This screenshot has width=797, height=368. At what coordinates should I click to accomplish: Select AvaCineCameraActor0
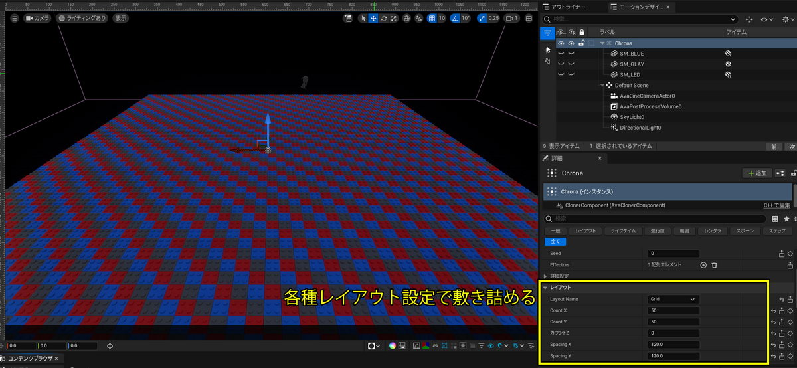647,96
